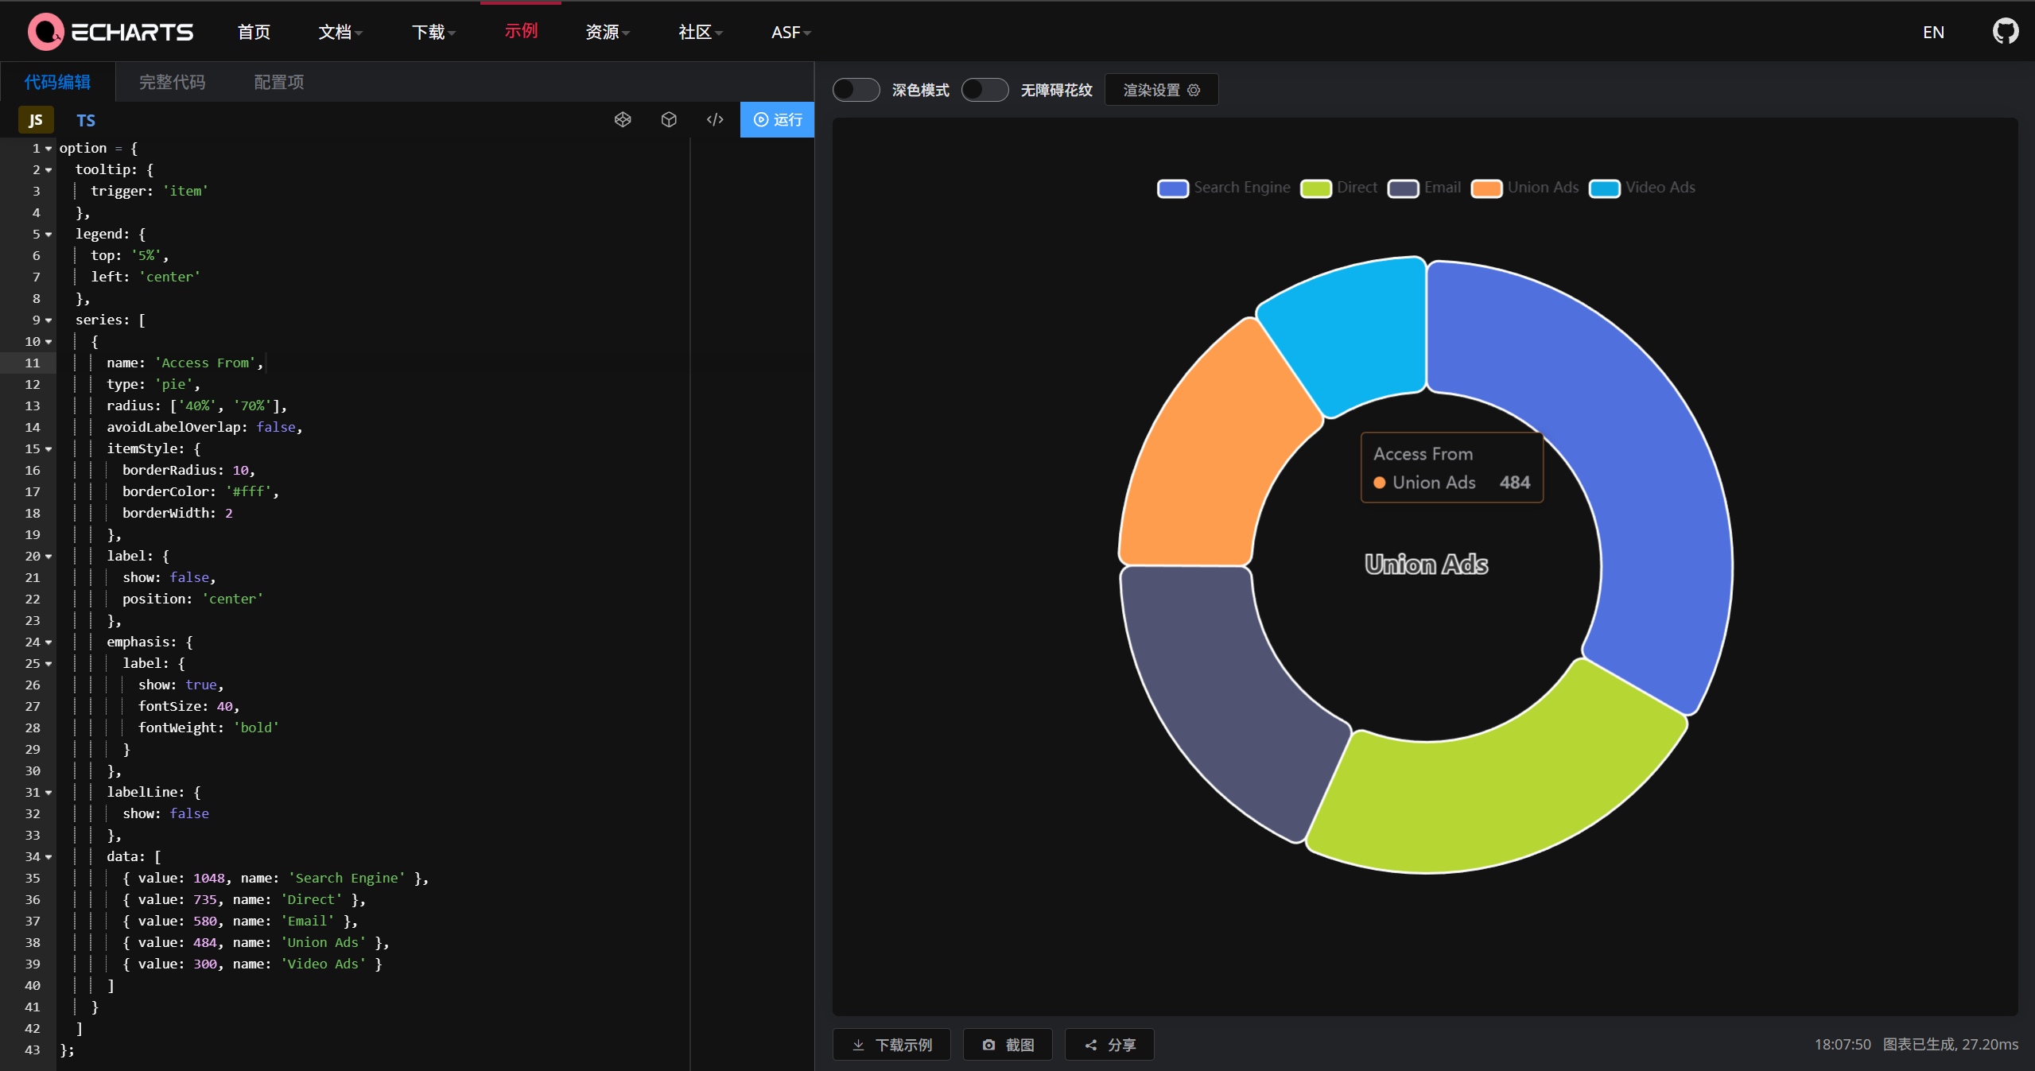Open the 文档 dropdown menu
The width and height of the screenshot is (2035, 1071).
(x=340, y=32)
